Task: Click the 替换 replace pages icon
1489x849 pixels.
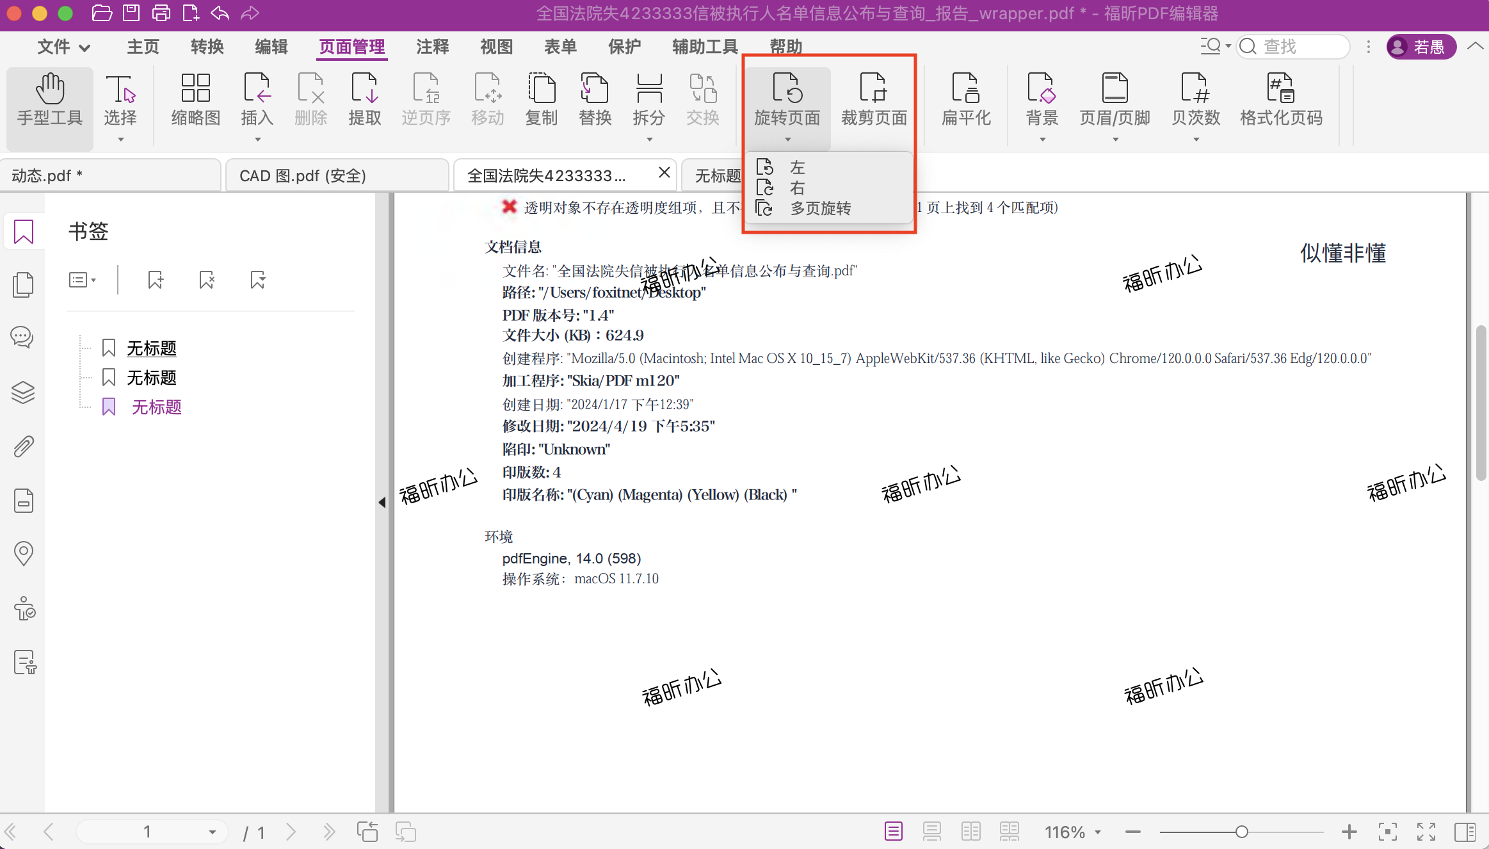Action: [594, 102]
